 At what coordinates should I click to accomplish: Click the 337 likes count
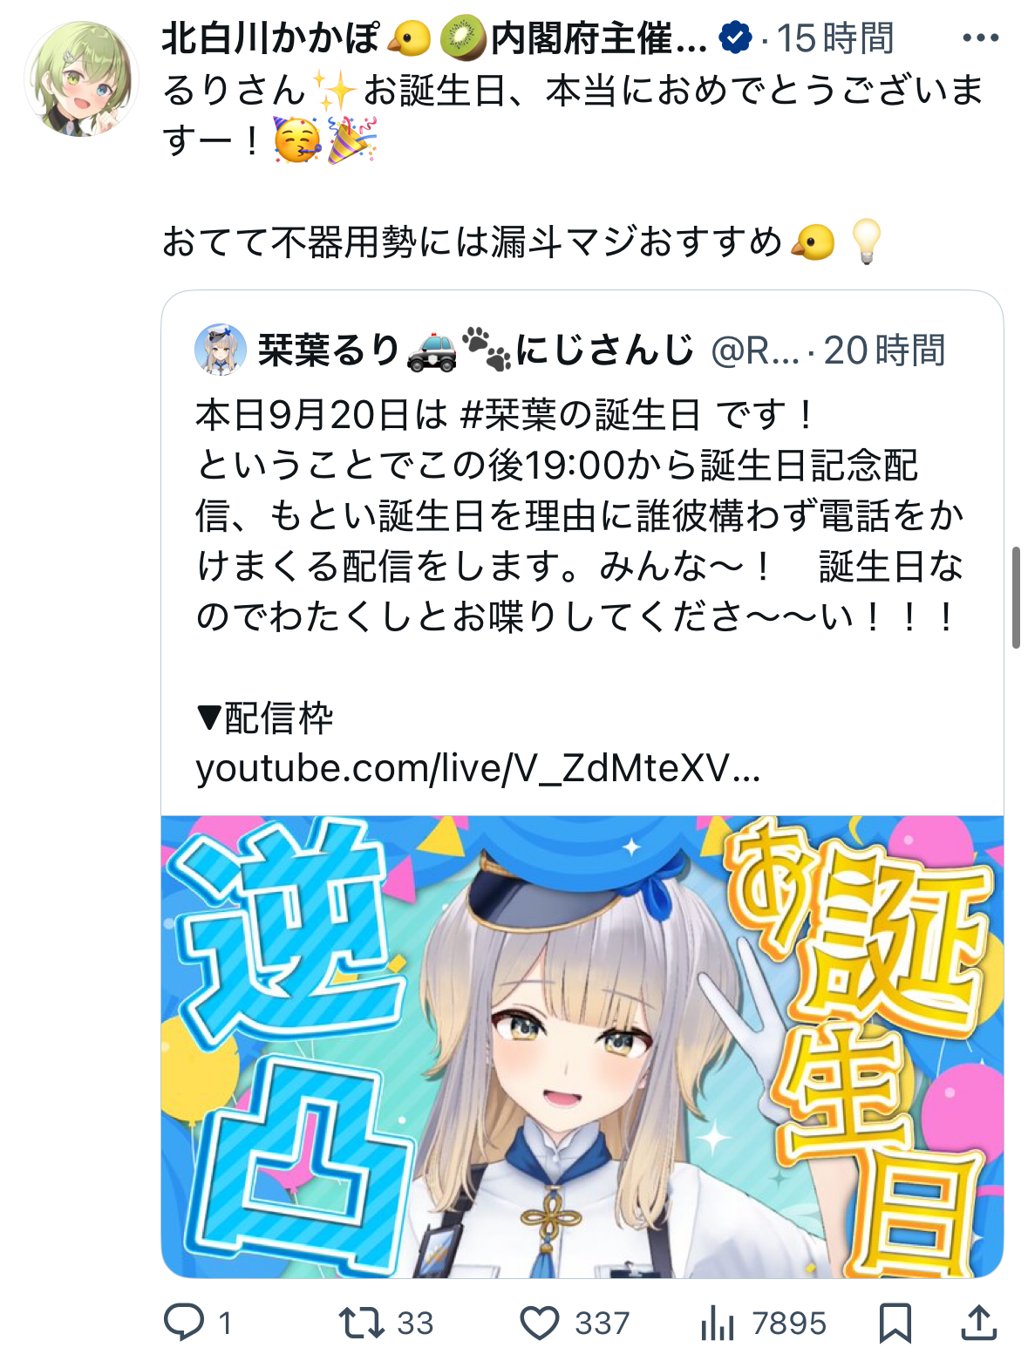[602, 1323]
